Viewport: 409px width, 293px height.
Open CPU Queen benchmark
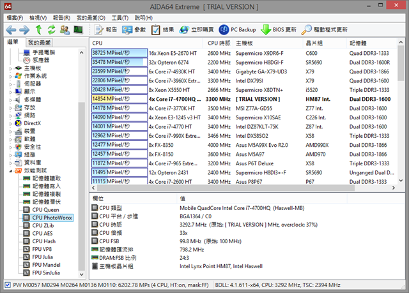pos(45,209)
